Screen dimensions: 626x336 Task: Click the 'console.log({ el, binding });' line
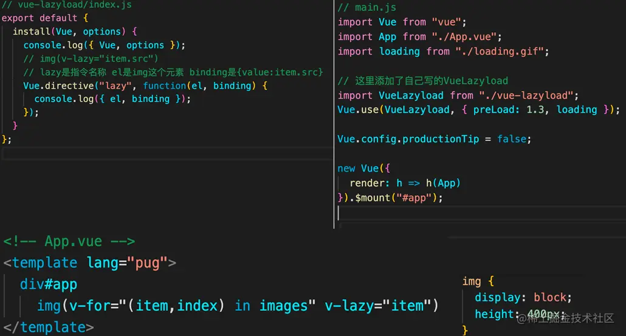(x=112, y=99)
